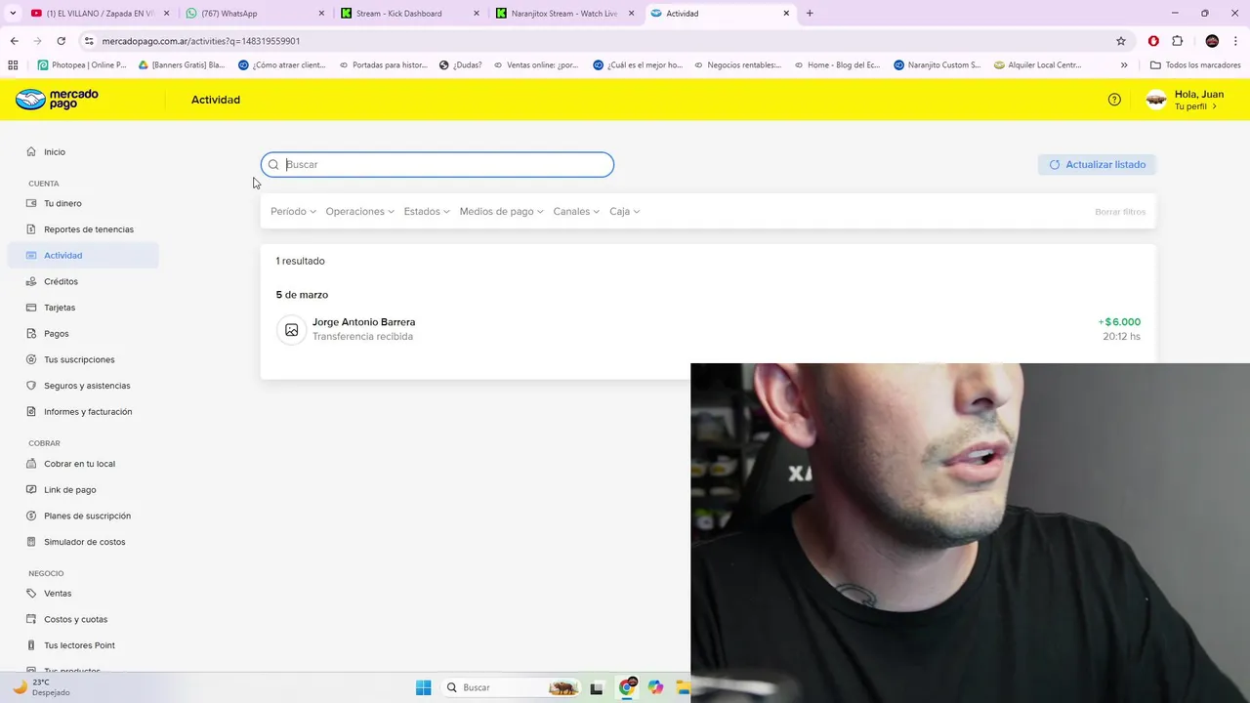Image resolution: width=1250 pixels, height=703 pixels.
Task: Show more bookmarks with the chevron
Action: click(1124, 65)
